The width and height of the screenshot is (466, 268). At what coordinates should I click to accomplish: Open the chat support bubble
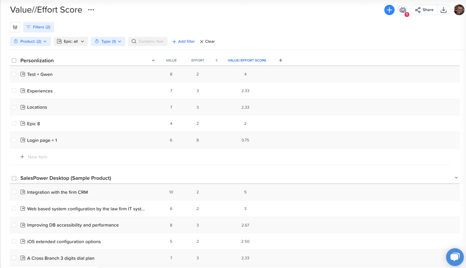(455, 257)
